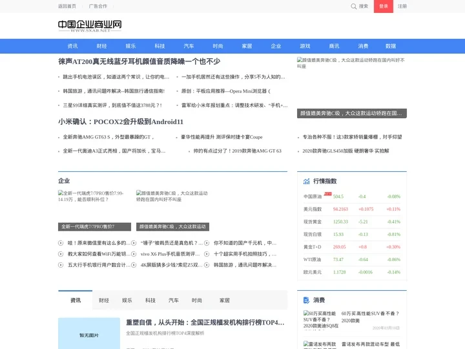
Task: Select the 资讯 tab in lower tab strip
Action: tap(76, 301)
